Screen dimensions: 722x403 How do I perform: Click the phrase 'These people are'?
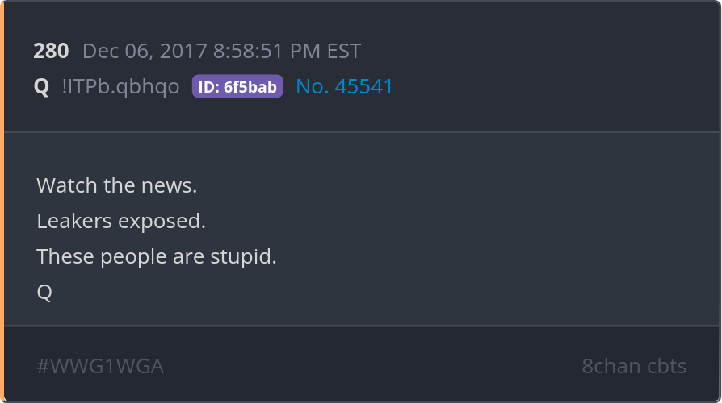[x=120, y=256]
